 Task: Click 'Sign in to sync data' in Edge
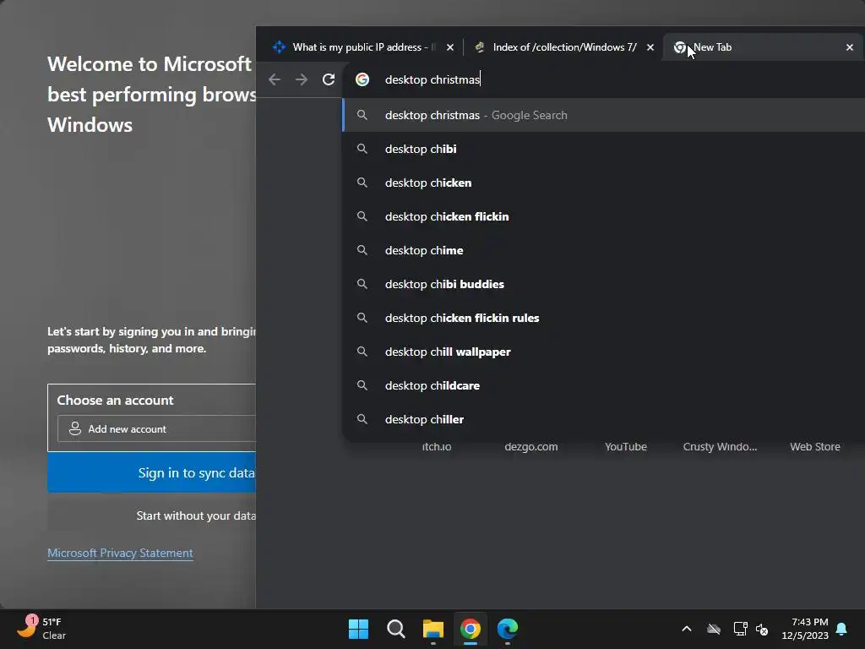tap(152, 472)
